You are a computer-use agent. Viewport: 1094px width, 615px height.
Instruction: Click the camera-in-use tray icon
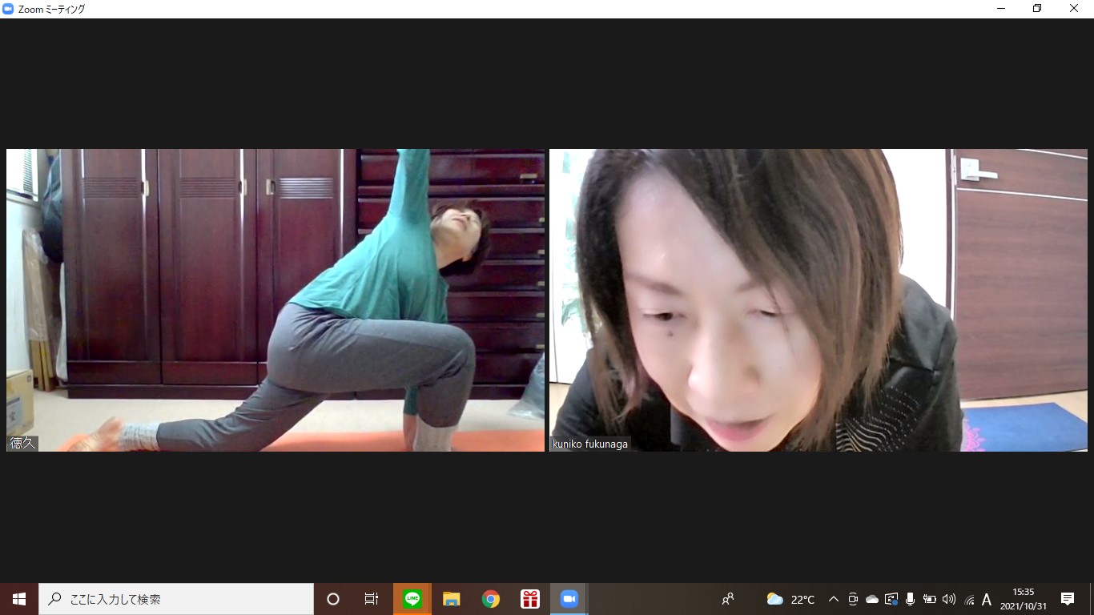click(853, 599)
